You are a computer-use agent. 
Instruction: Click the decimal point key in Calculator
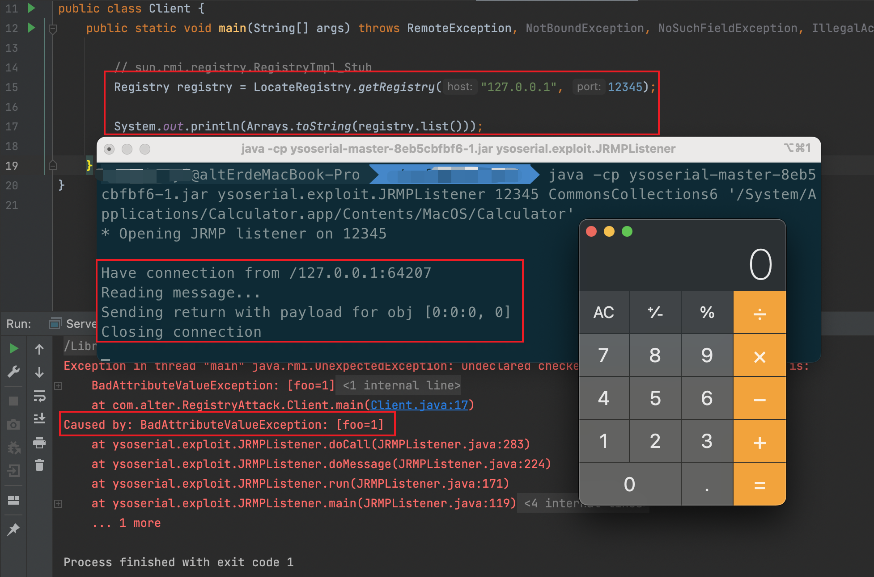(x=707, y=484)
